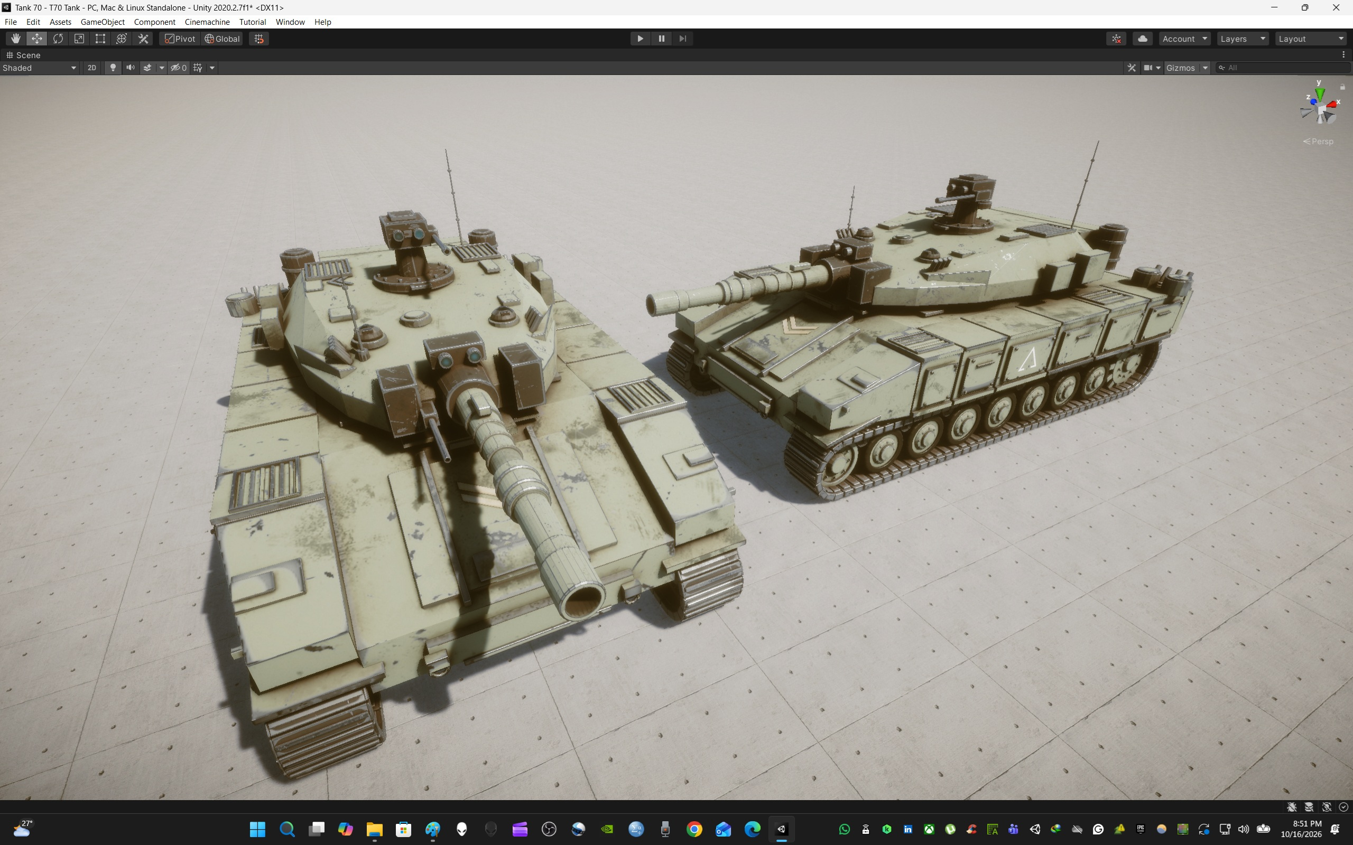Toggle hidden objects visibility

click(x=179, y=68)
